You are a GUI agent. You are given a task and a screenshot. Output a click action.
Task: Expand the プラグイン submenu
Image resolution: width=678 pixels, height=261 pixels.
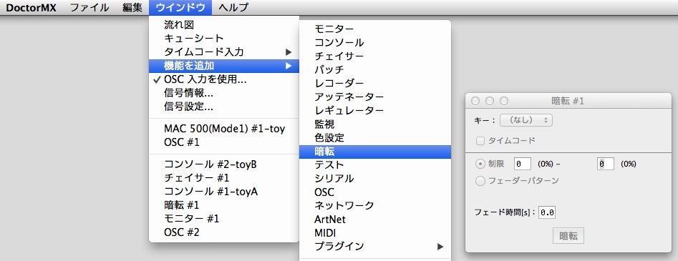(375, 246)
